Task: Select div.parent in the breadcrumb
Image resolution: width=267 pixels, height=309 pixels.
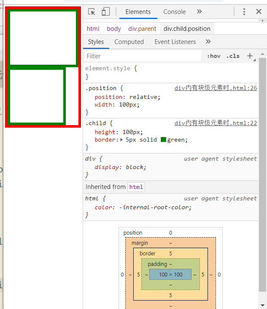Action: (142, 29)
